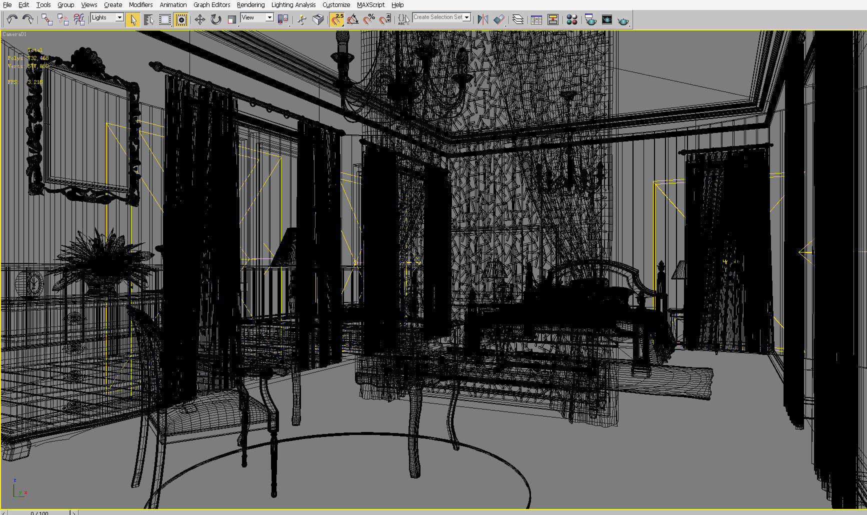Screen dimensions: 867x515
Task: Select the Select and Scale tool
Action: [x=231, y=19]
